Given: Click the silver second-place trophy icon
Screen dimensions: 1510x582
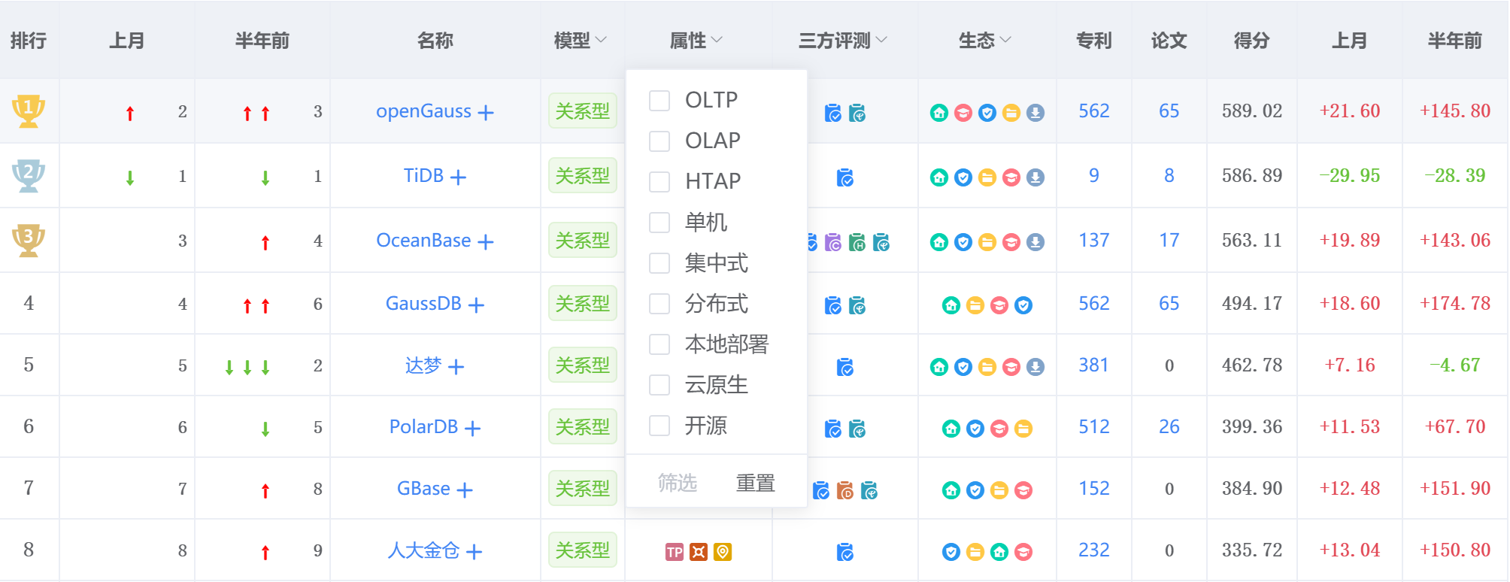Looking at the screenshot, I should point(29,176).
